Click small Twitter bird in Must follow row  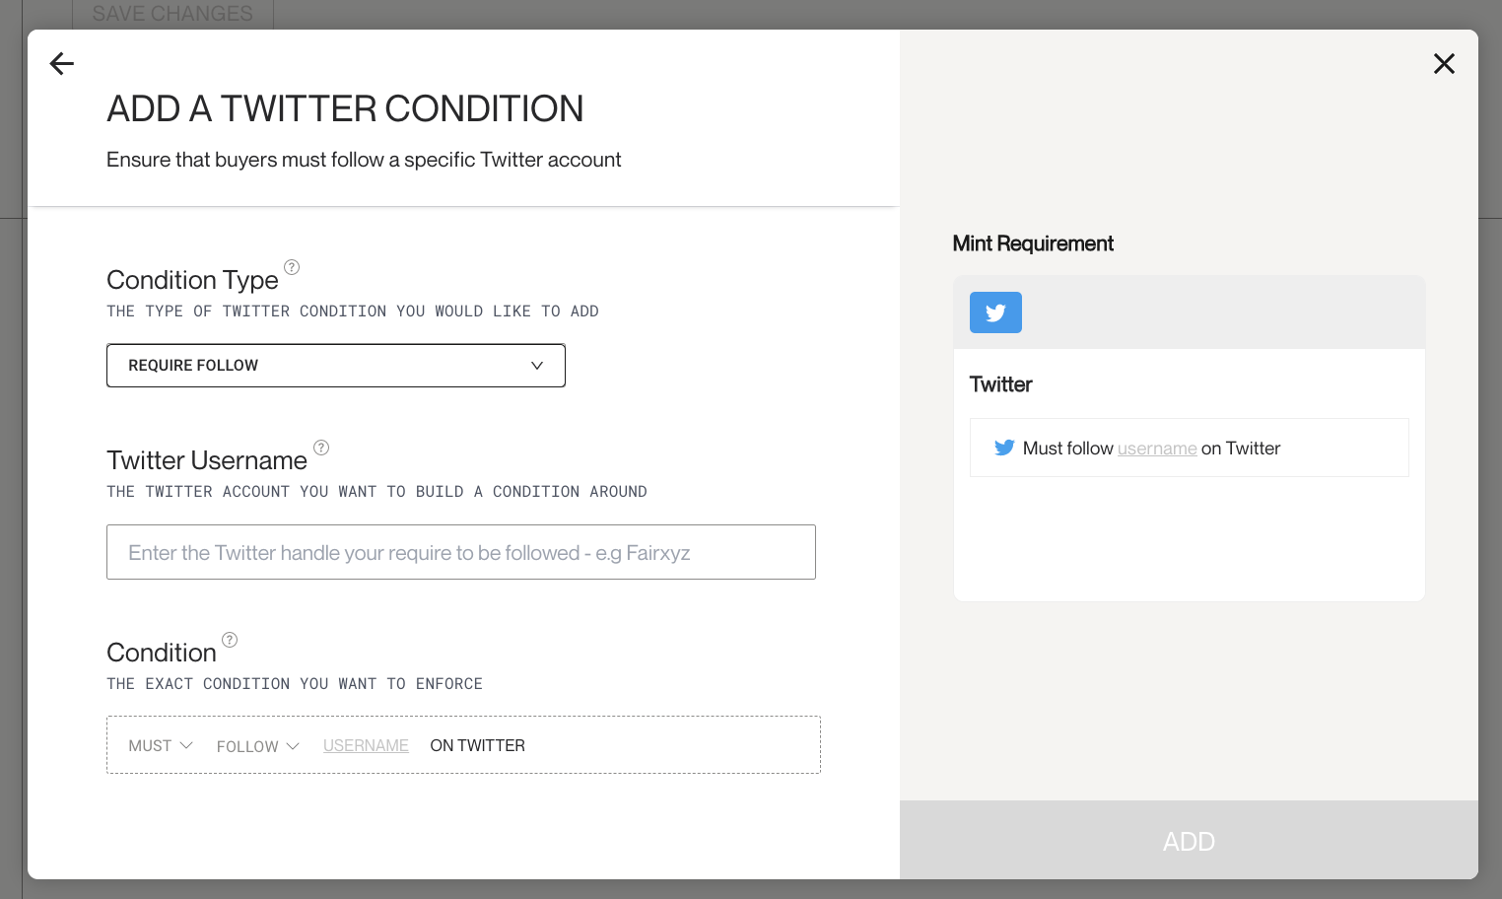point(1004,448)
